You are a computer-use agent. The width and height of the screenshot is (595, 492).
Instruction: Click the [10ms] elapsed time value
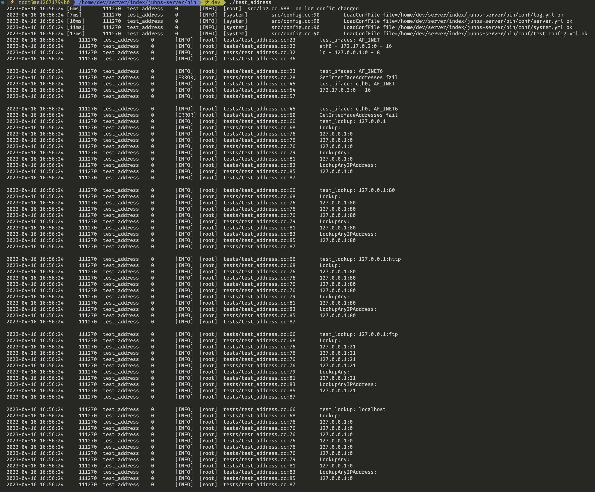pos(76,21)
